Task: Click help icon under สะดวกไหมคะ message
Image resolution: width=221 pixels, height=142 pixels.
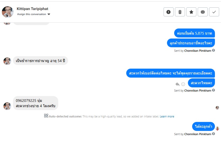Action: pos(213,90)
